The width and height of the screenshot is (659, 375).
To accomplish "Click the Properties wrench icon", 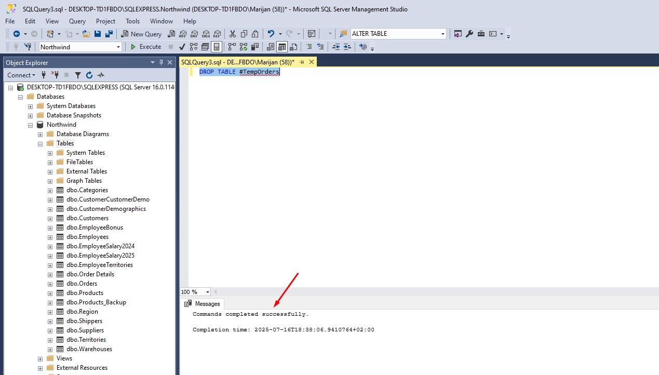I will click(469, 34).
